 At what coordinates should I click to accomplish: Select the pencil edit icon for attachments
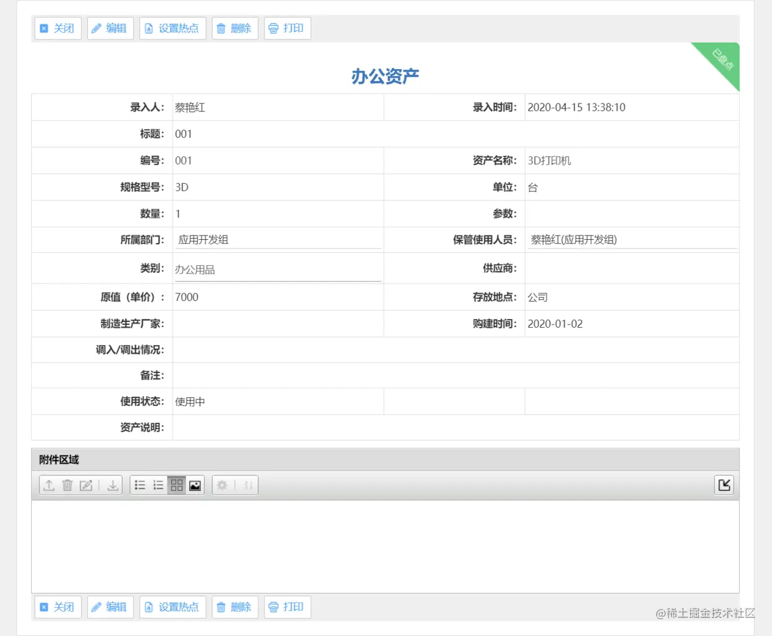(86, 485)
